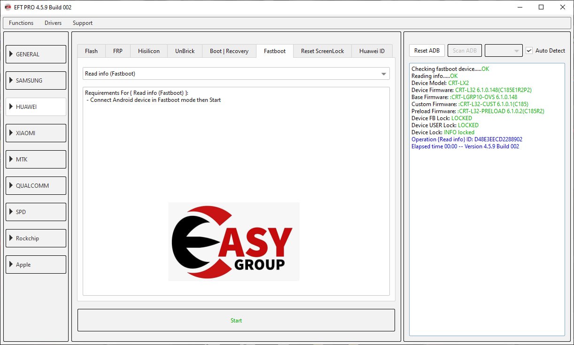Select the HUAWEI sidebar section
Image resolution: width=574 pixels, height=345 pixels.
[x=36, y=107]
